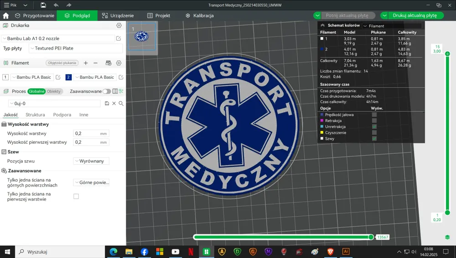Open process settings list icon
The width and height of the screenshot is (456, 258).
pyautogui.click(x=115, y=91)
